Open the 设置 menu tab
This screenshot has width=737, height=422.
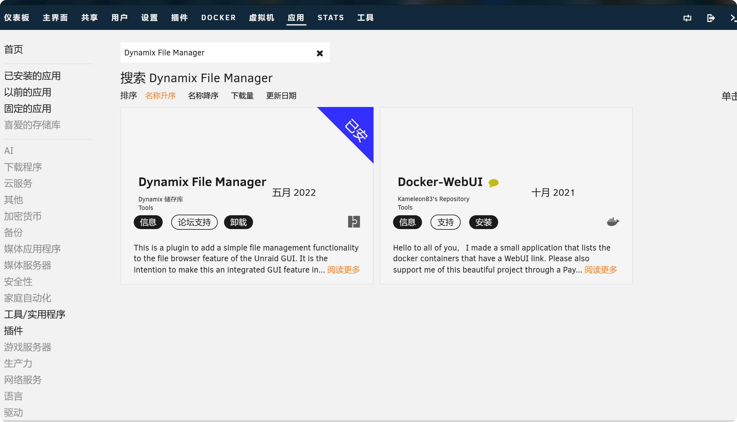pos(149,18)
